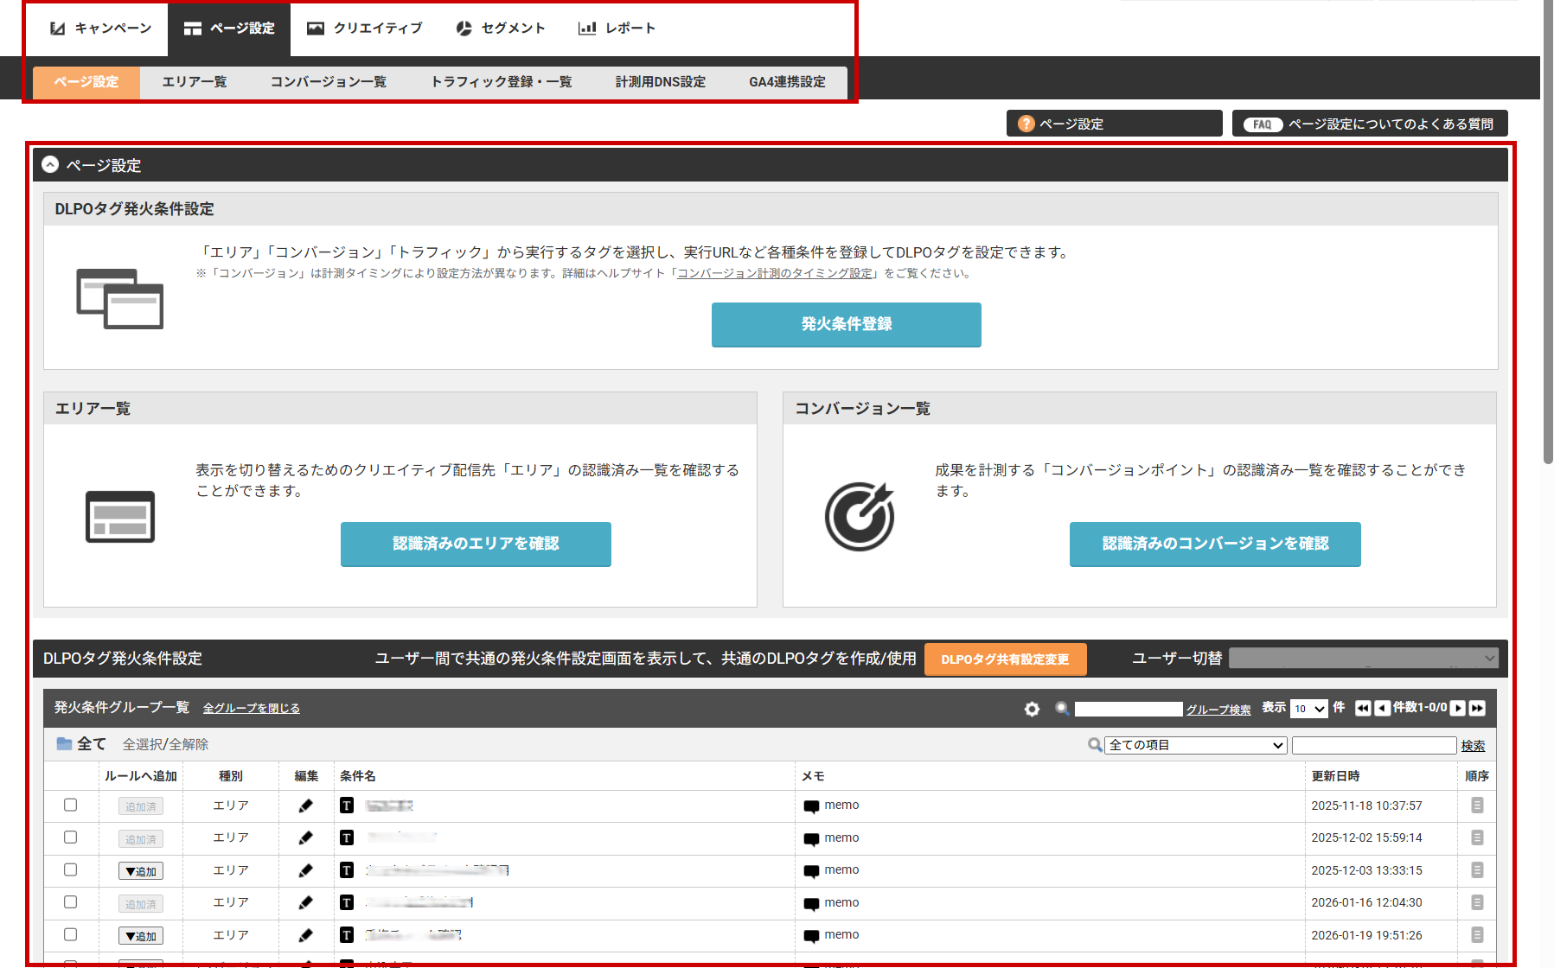Click the conversion target icon in コンバージョン一覧 panel
This screenshot has height=968, width=1554.
pyautogui.click(x=860, y=516)
